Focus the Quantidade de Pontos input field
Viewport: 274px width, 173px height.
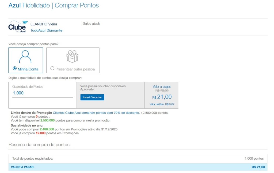[42, 93]
